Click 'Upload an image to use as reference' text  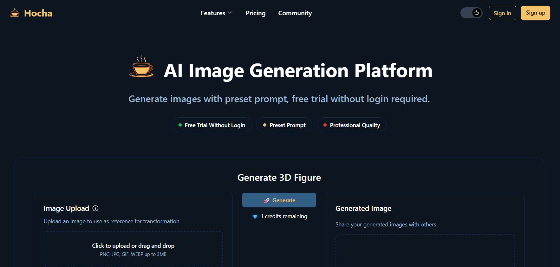(x=112, y=221)
